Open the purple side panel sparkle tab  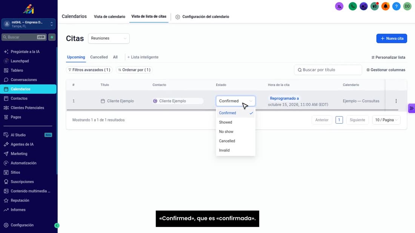click(412, 108)
